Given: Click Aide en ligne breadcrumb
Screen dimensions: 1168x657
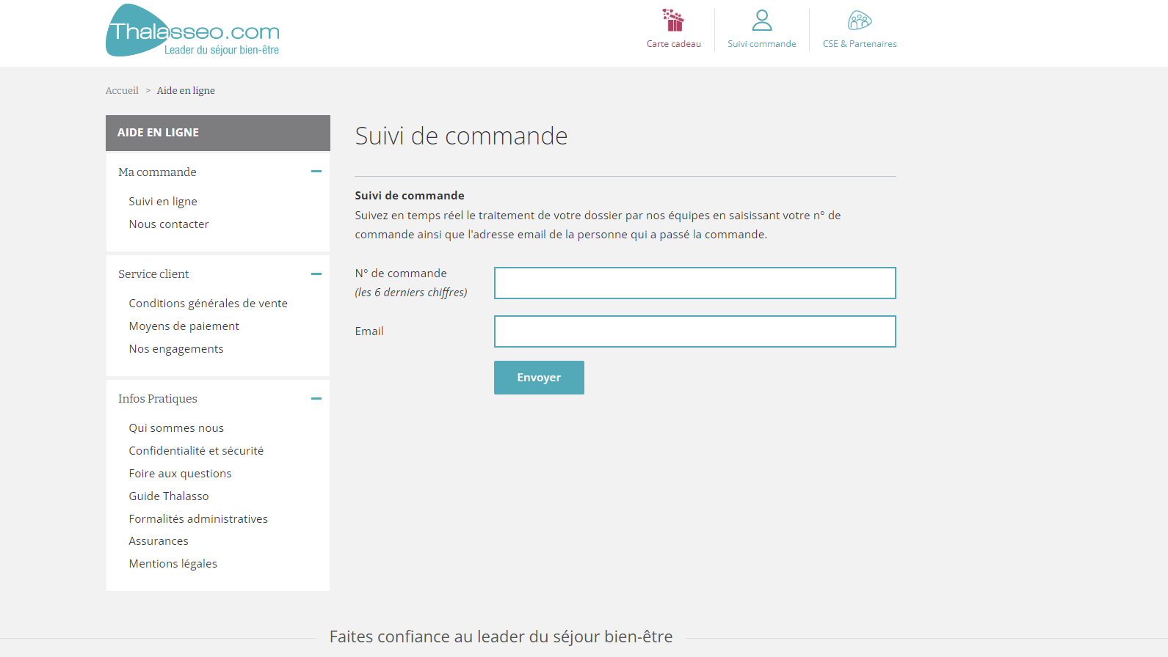Looking at the screenshot, I should point(186,91).
